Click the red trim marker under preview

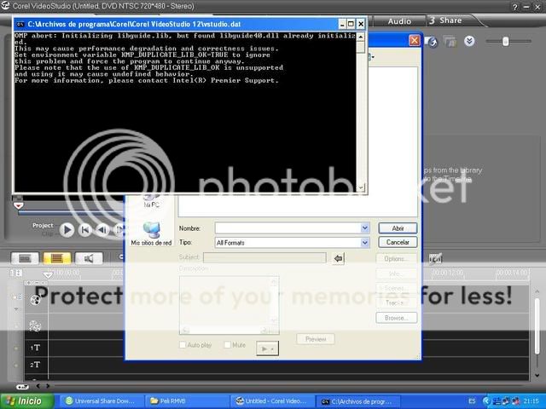tap(18, 205)
